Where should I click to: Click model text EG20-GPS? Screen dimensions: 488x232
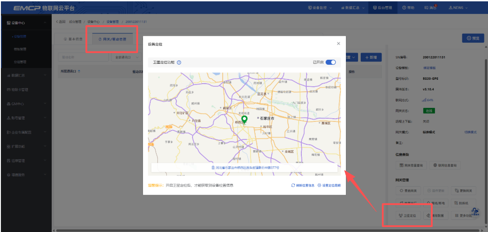430,78
